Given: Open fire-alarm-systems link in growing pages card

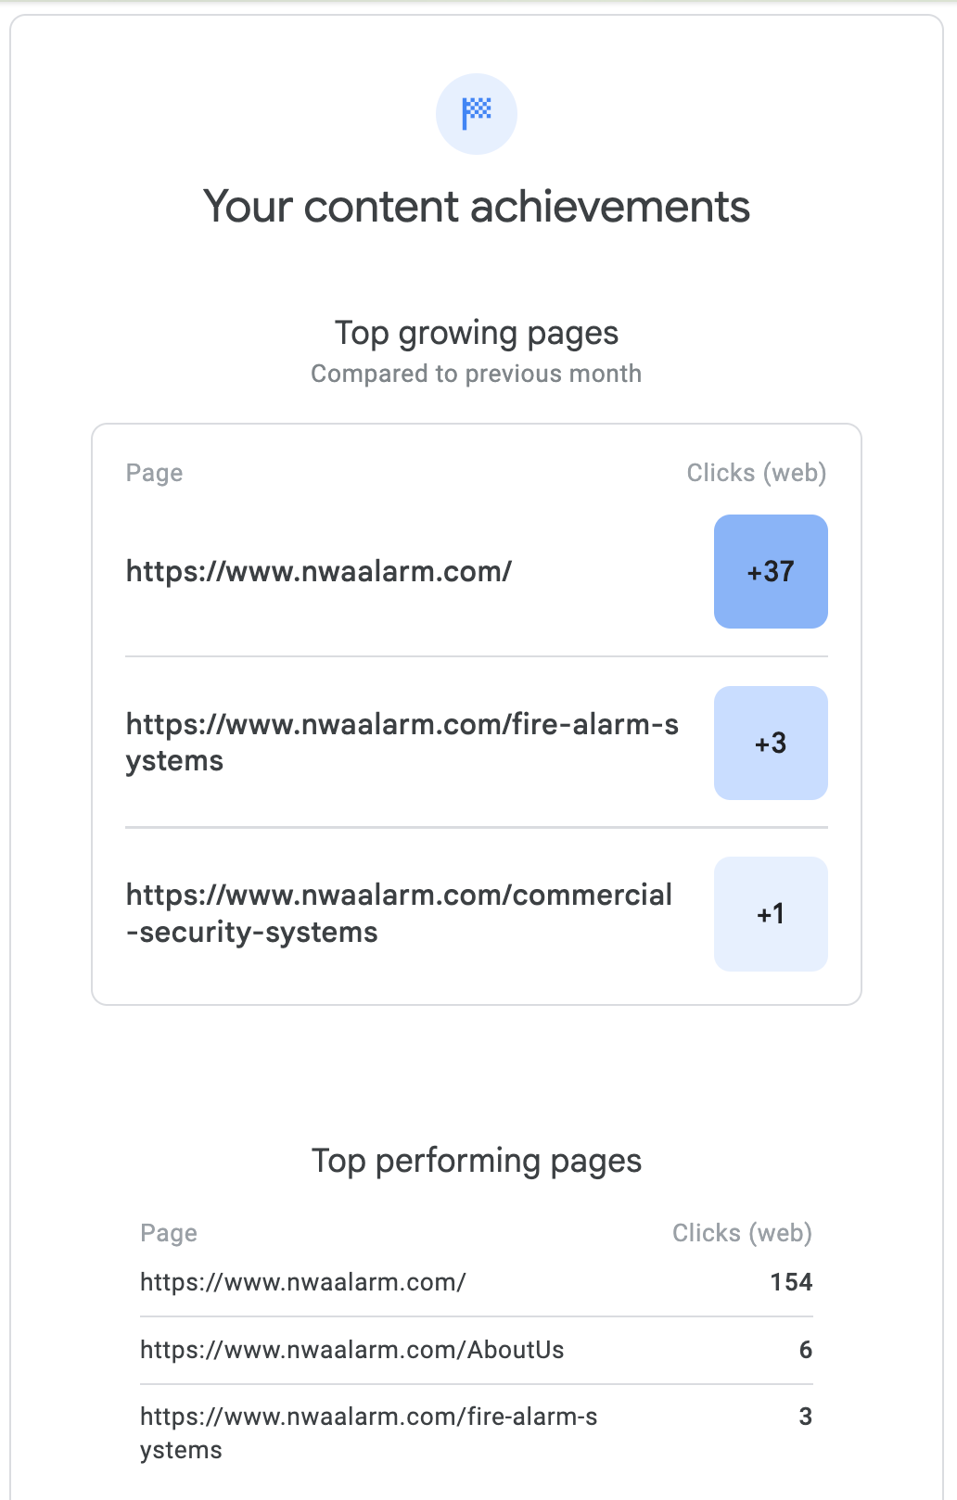Looking at the screenshot, I should (x=402, y=743).
